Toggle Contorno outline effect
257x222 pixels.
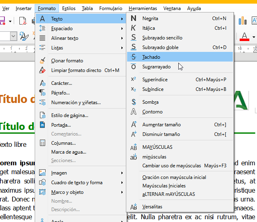[x=152, y=112]
